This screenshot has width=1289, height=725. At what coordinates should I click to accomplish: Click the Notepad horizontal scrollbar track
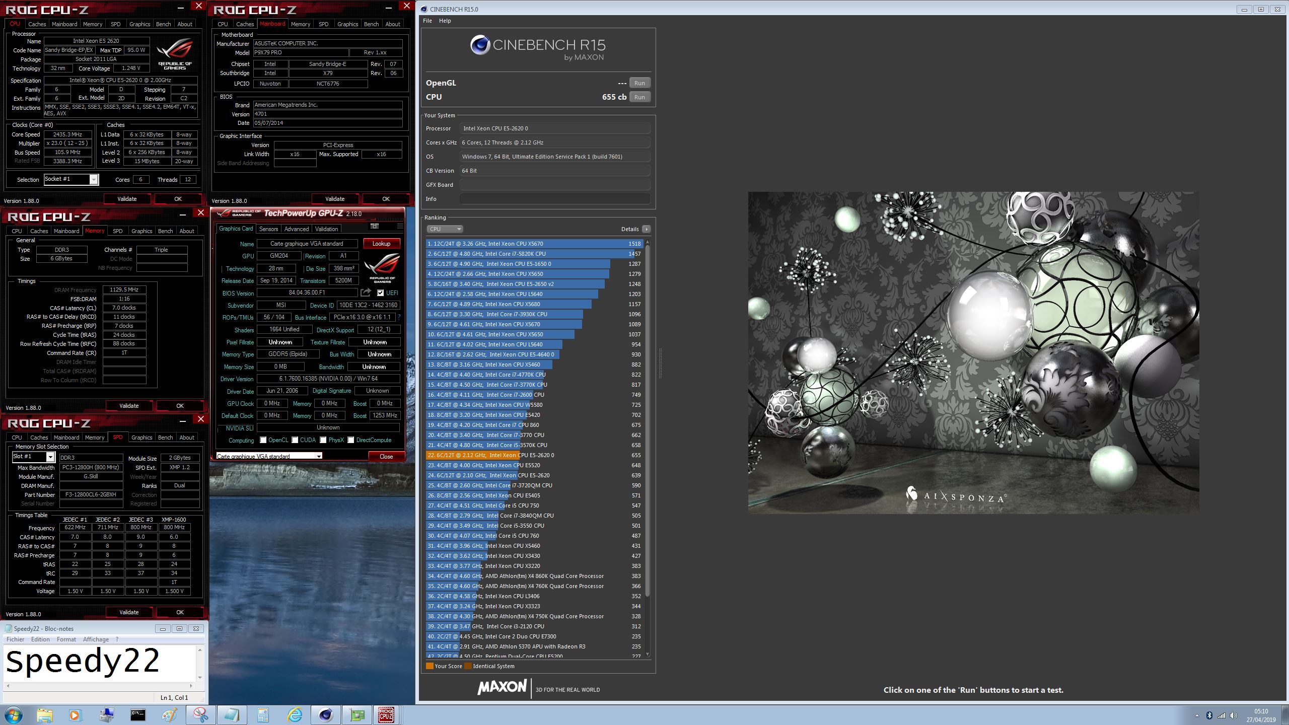100,686
